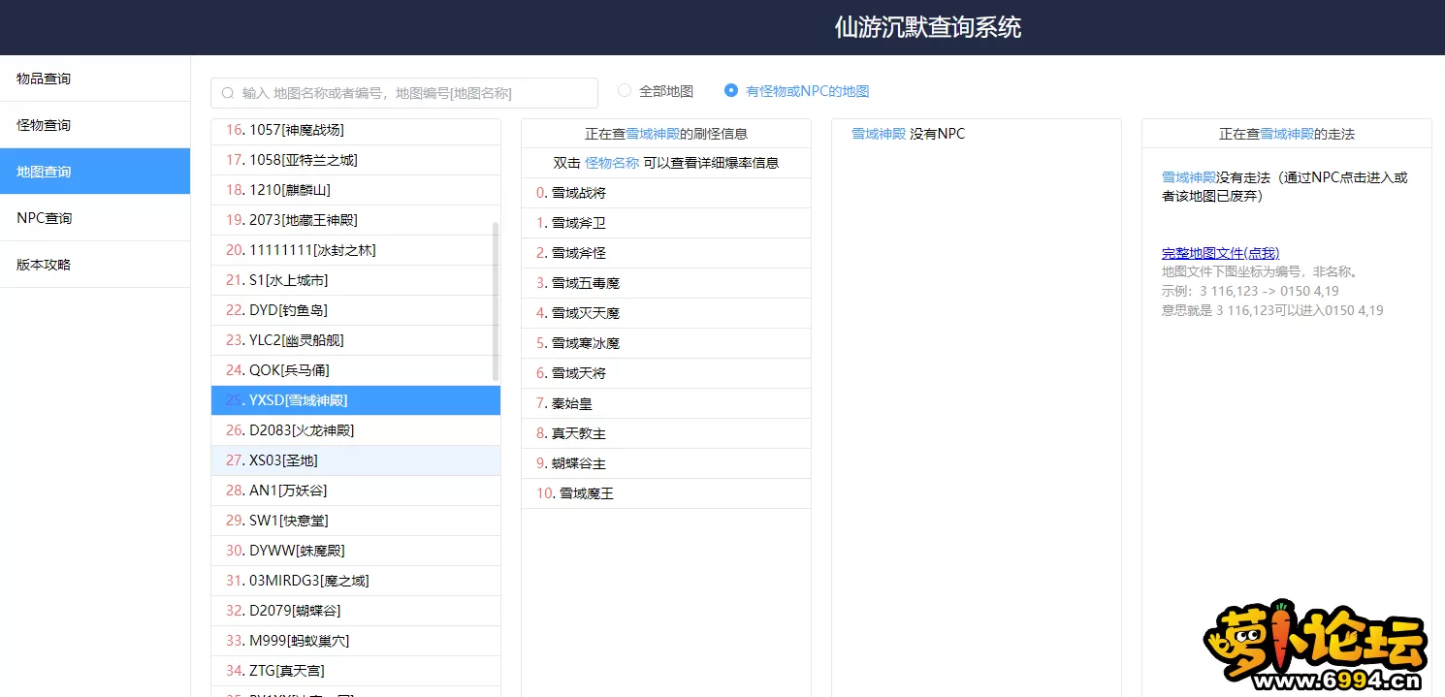Screen dimensions: 1445x697
Task: Click monster 雪域五毒魔 in list
Action: 666,283
